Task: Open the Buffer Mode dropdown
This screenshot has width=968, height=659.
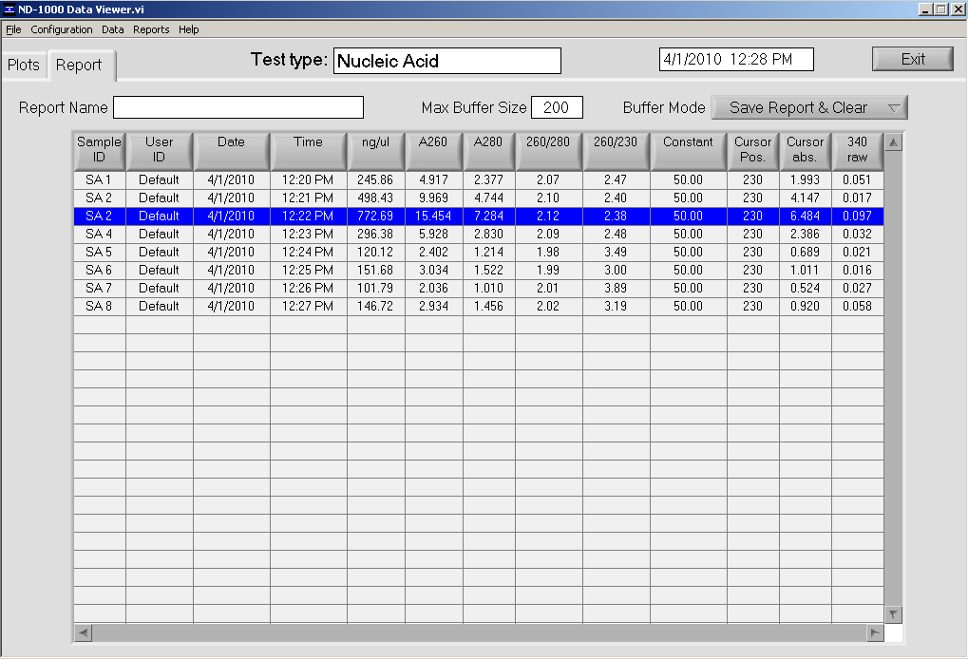Action: pyautogui.click(x=809, y=107)
